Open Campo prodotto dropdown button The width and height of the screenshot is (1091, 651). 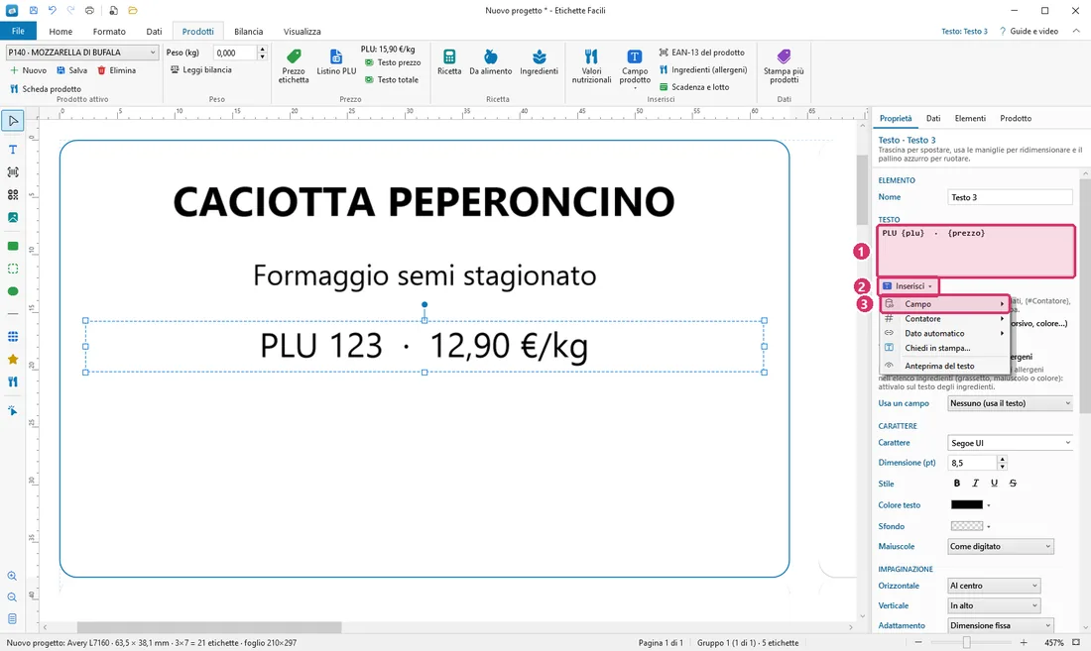click(635, 68)
